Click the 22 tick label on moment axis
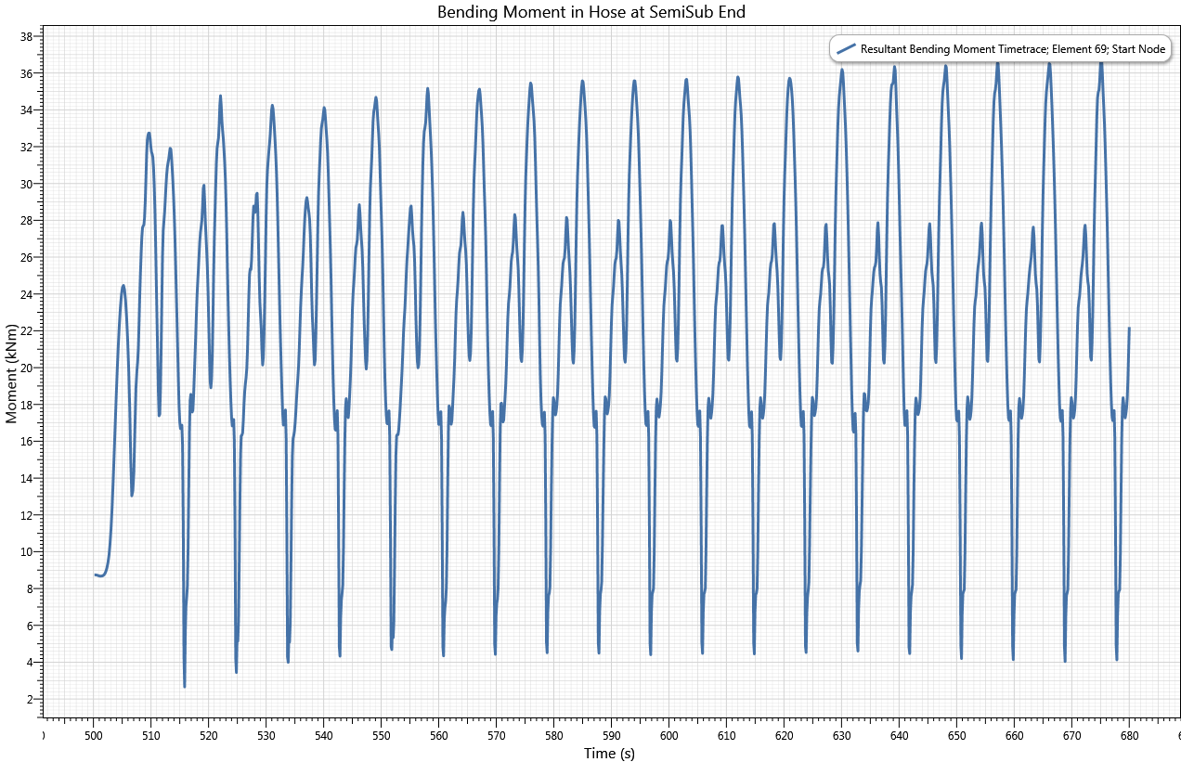The height and width of the screenshot is (762, 1181). [x=28, y=330]
